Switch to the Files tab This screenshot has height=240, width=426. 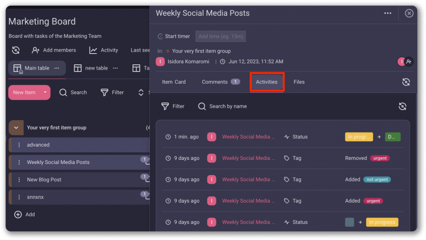(x=299, y=82)
